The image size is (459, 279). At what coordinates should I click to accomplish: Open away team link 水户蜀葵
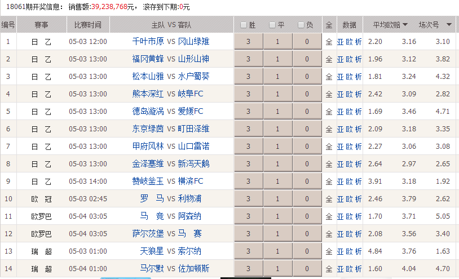pos(193,76)
